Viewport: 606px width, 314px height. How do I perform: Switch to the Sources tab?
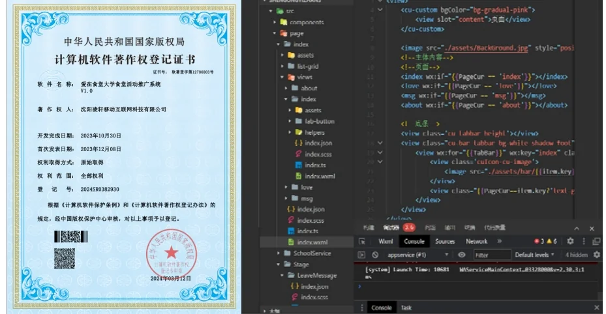(x=445, y=242)
